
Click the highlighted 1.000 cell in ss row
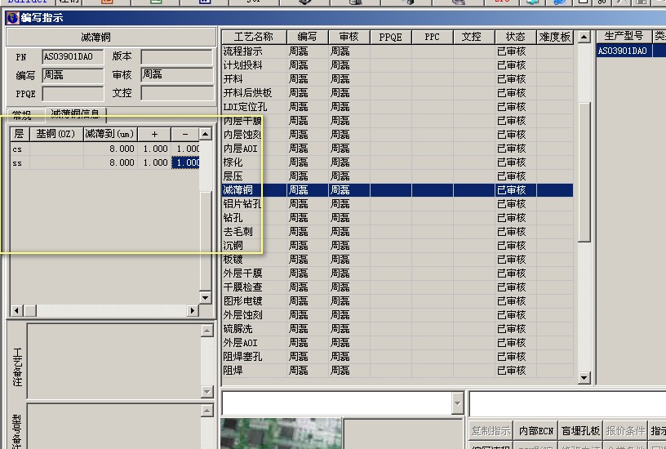185,162
